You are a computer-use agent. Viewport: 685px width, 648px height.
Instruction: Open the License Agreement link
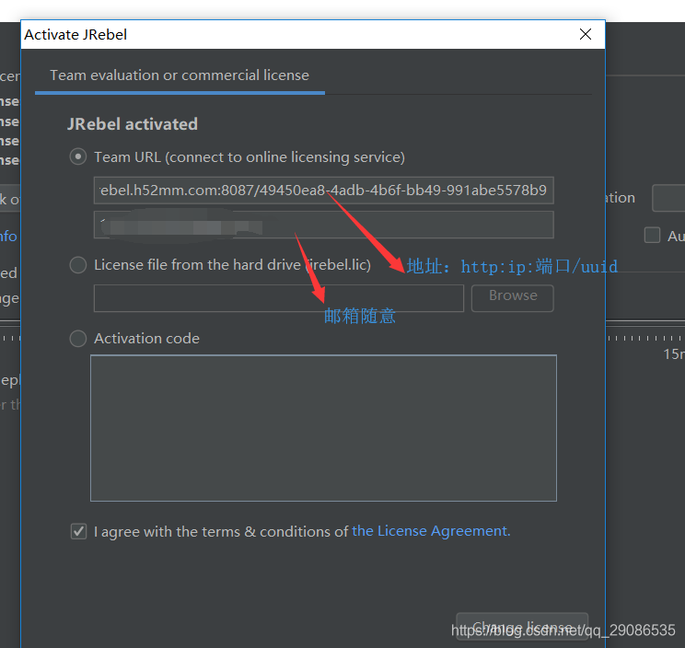(431, 531)
